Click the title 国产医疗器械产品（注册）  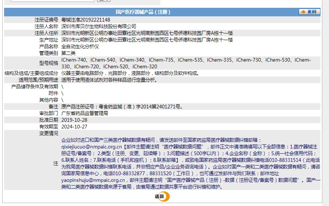click(143, 12)
